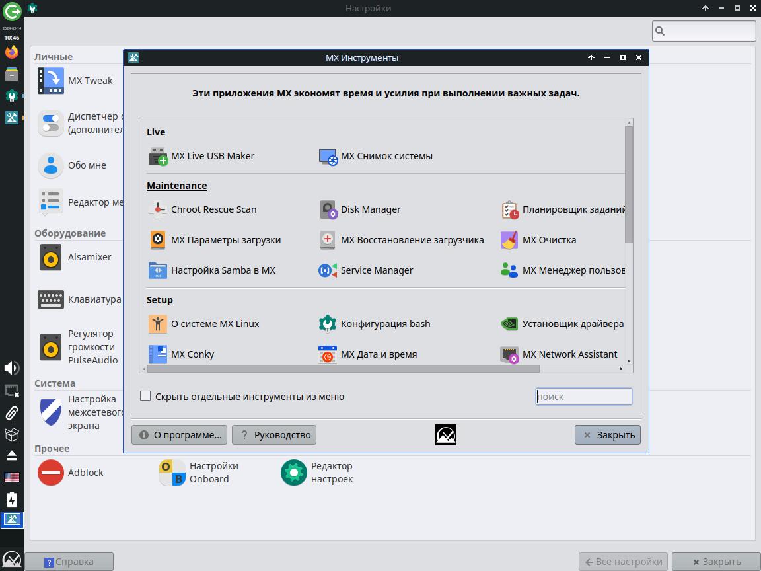Open MX Снимок системы tool

click(376, 157)
